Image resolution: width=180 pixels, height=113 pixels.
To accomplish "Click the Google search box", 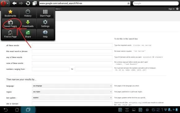I will click(156, 3).
